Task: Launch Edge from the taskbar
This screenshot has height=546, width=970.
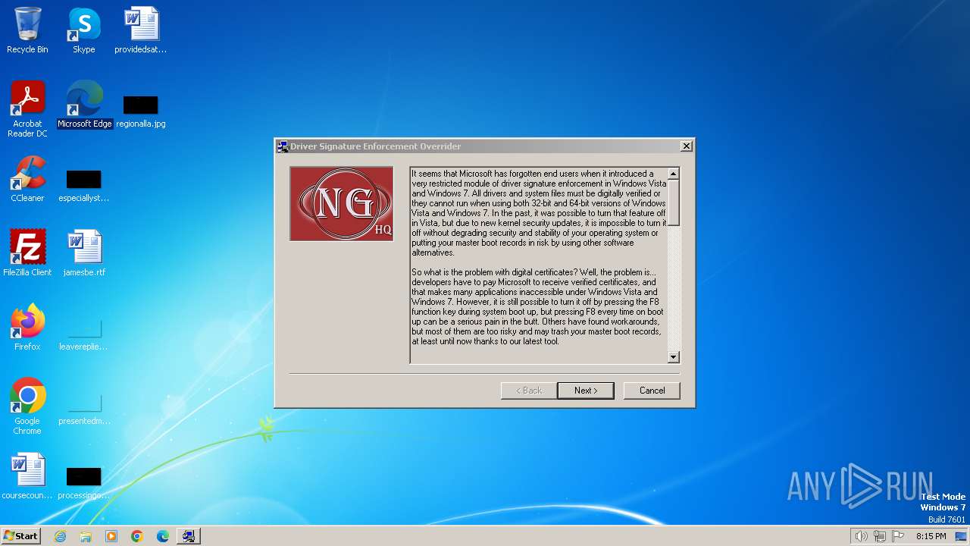Action: [163, 536]
